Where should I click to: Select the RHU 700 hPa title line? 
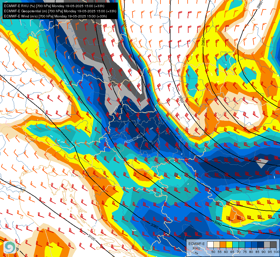pos(54,6)
